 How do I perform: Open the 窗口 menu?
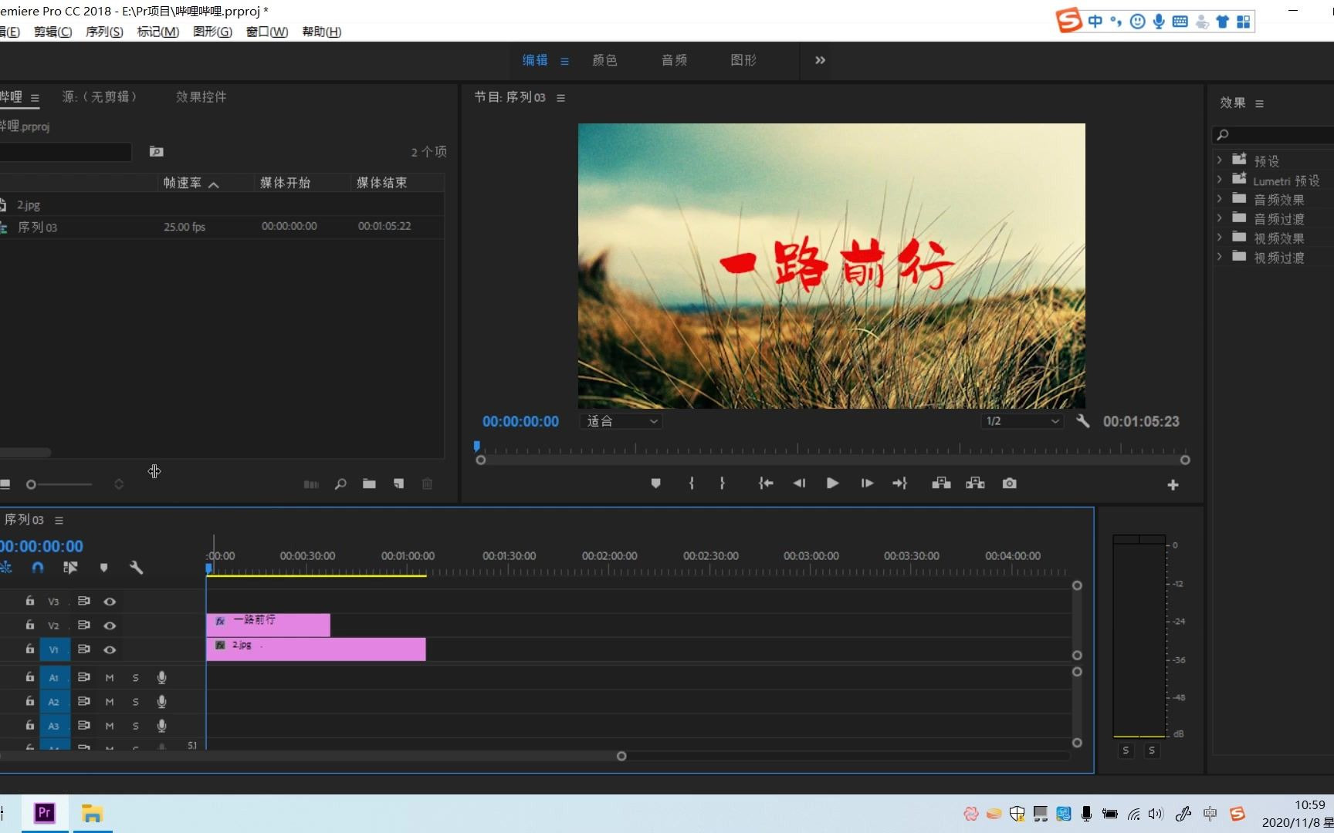tap(266, 32)
